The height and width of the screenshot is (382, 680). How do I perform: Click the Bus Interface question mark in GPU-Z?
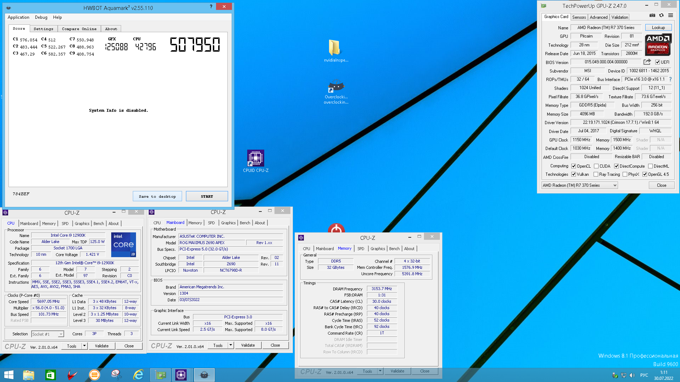(x=670, y=79)
